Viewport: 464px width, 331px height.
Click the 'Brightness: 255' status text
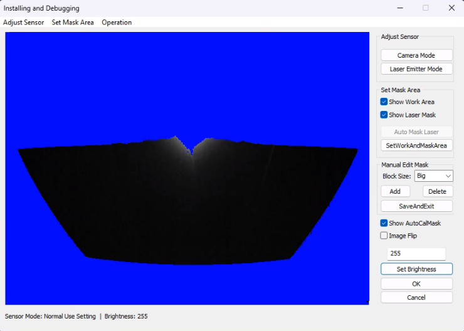pyautogui.click(x=126, y=316)
